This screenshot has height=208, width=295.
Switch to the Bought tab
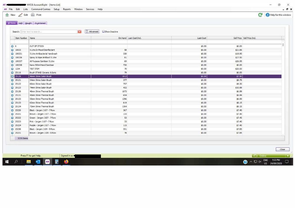[x=28, y=23]
